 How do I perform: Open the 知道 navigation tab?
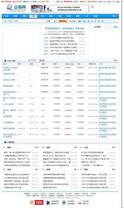click(95, 16)
